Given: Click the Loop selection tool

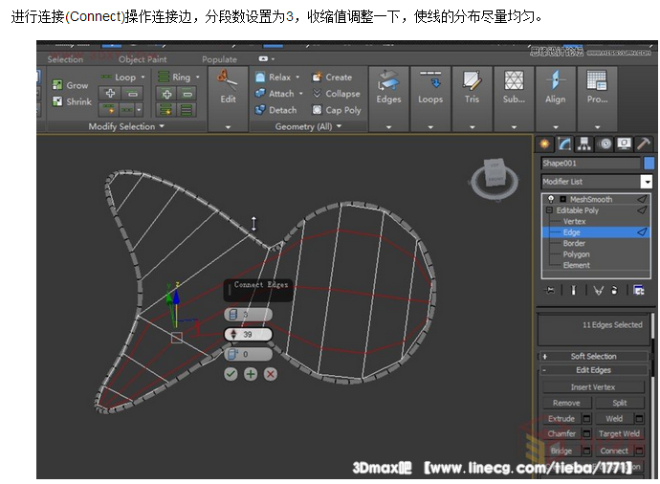Looking at the screenshot, I should (119, 77).
